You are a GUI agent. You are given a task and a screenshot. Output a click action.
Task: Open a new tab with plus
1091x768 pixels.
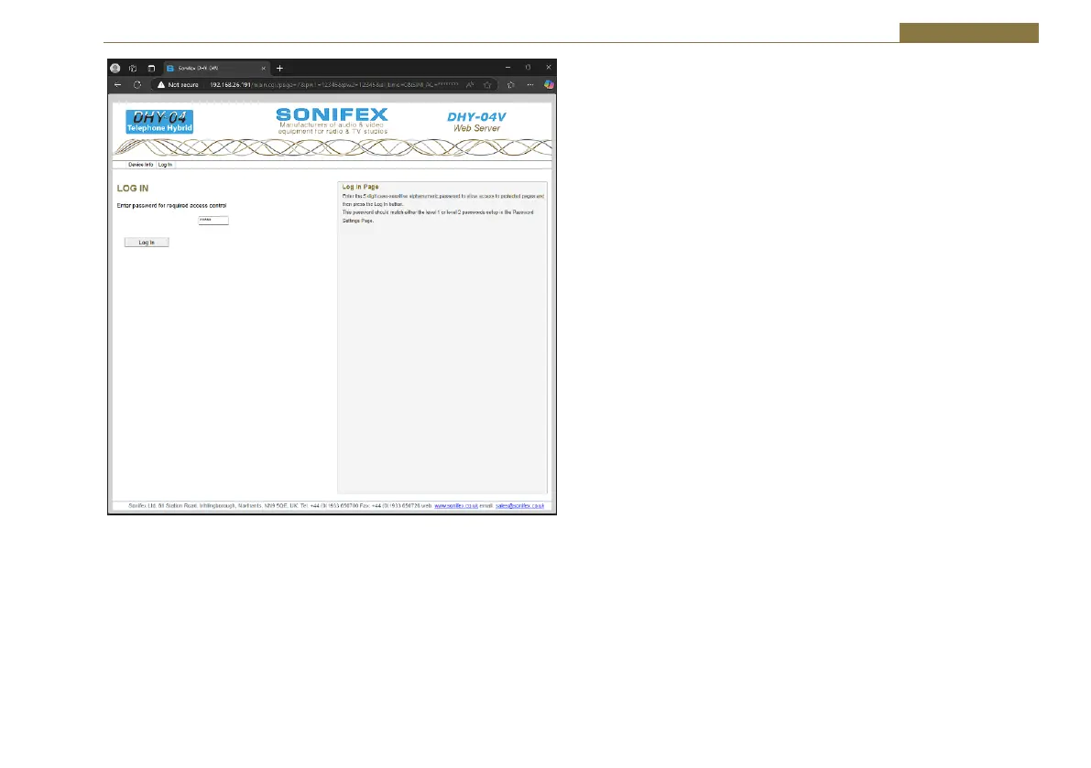pyautogui.click(x=280, y=68)
